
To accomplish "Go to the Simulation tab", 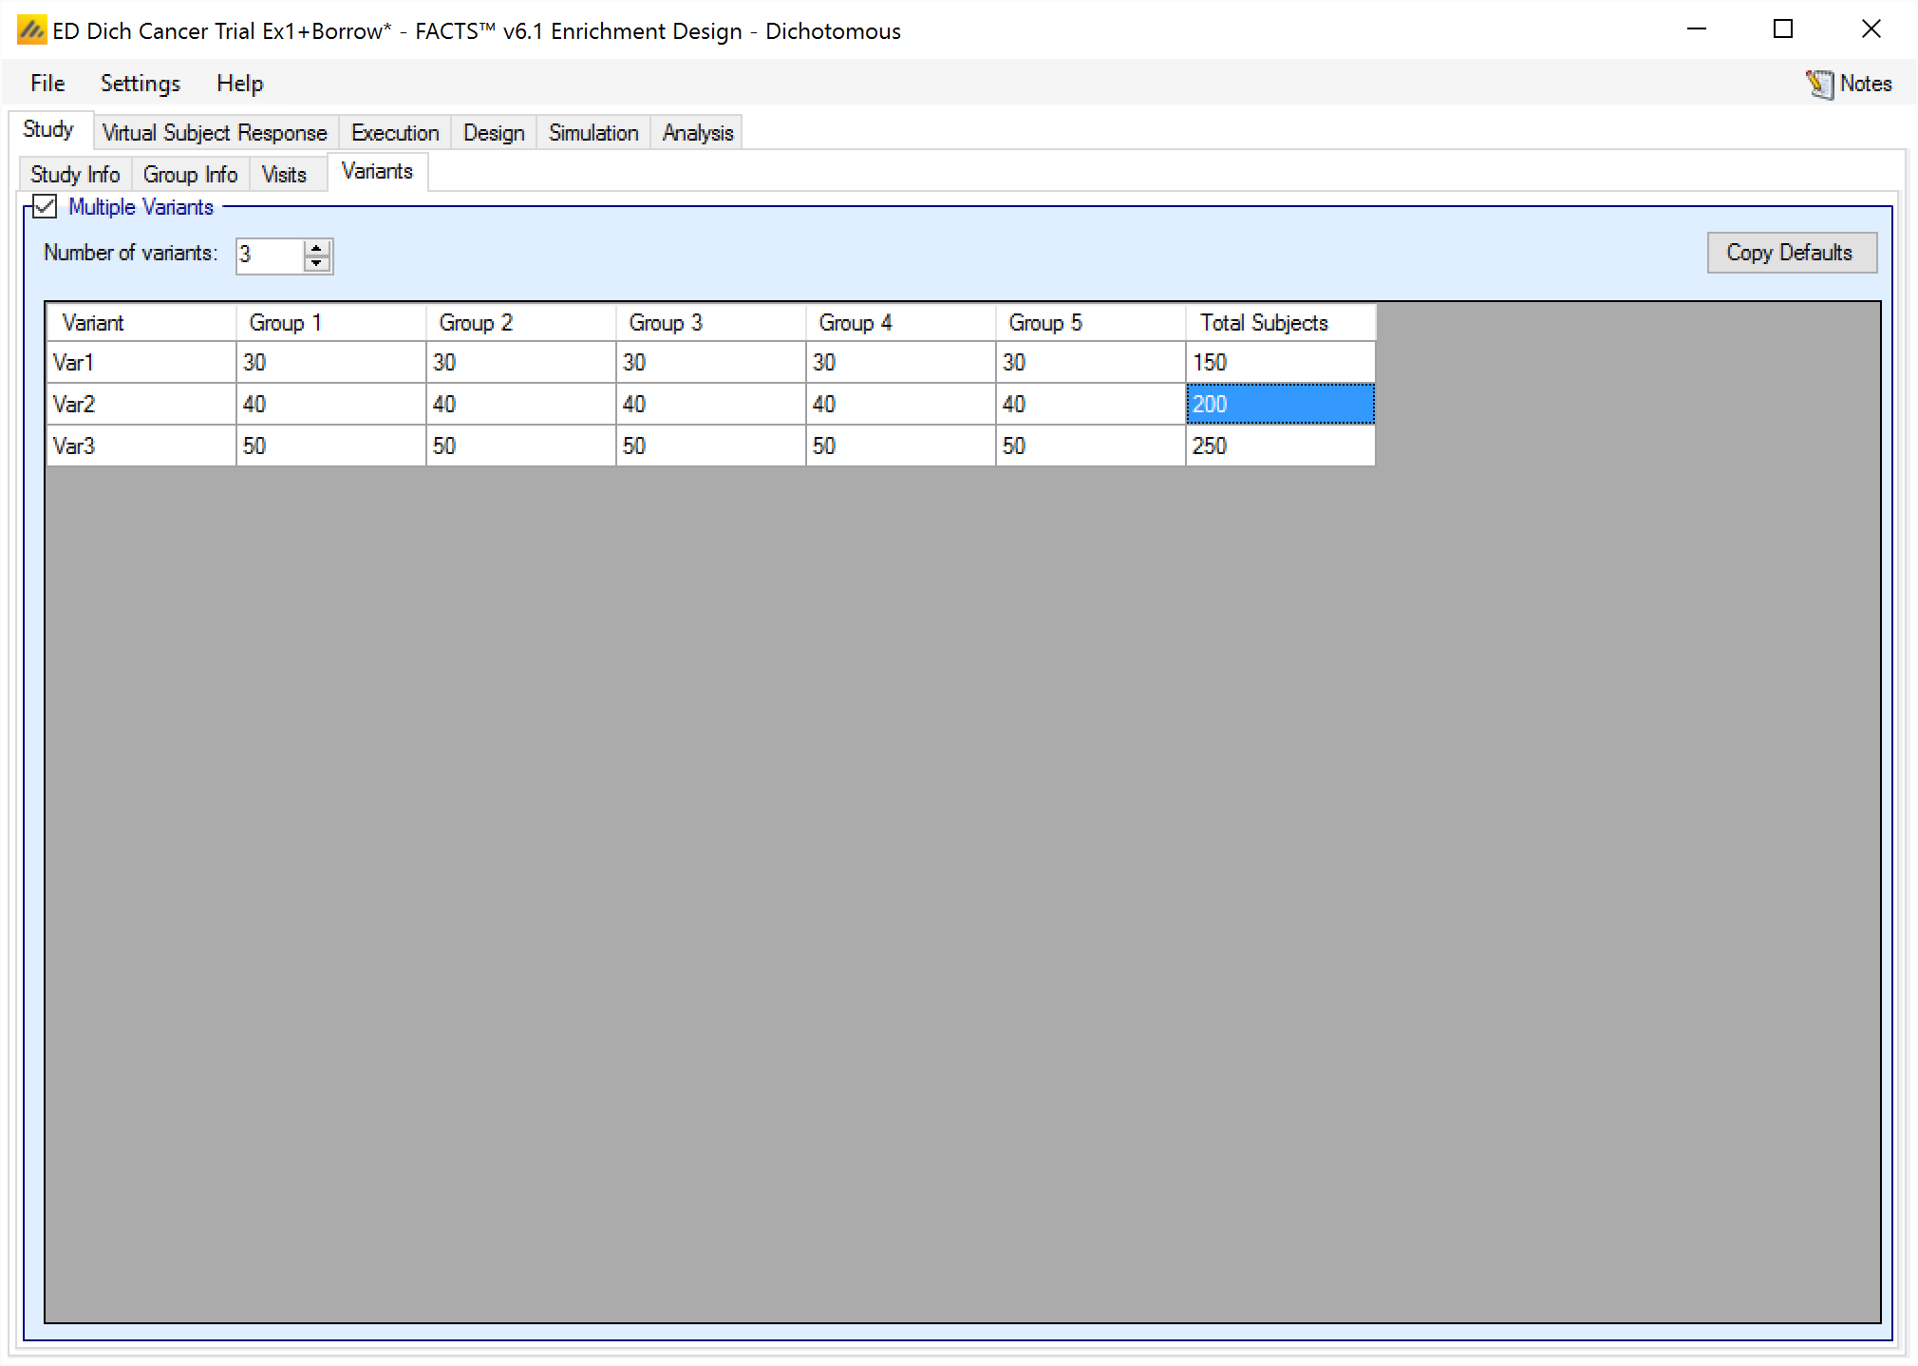I will pos(593,133).
